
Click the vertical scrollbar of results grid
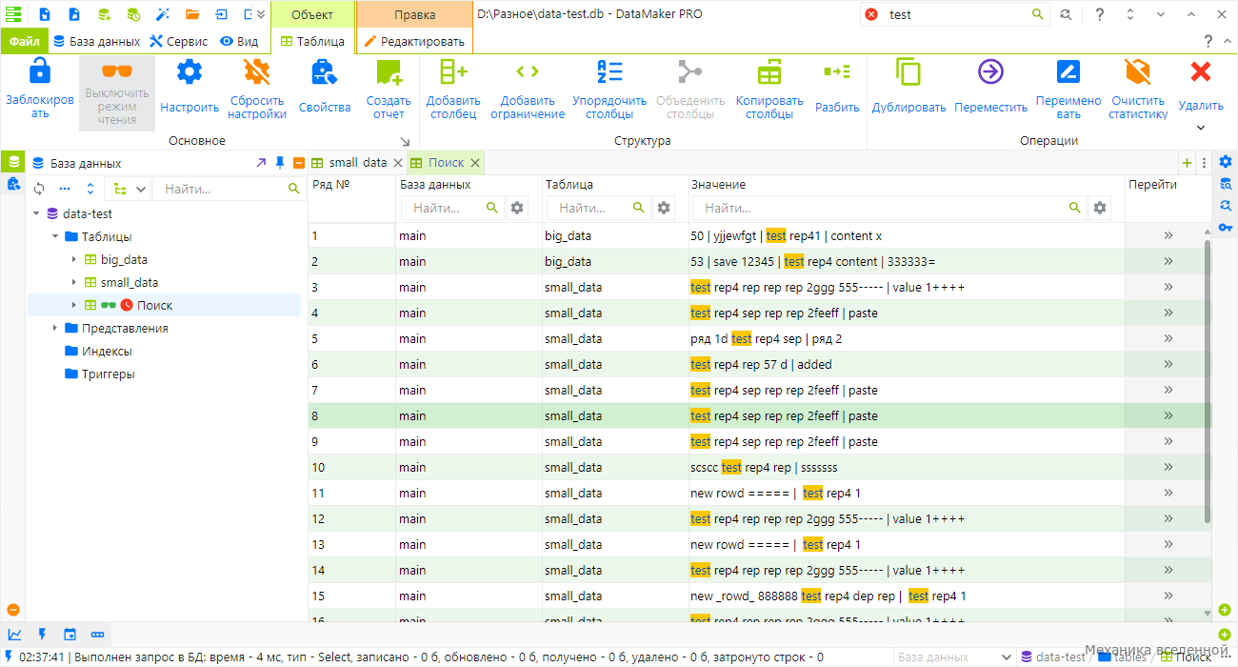tap(1209, 381)
